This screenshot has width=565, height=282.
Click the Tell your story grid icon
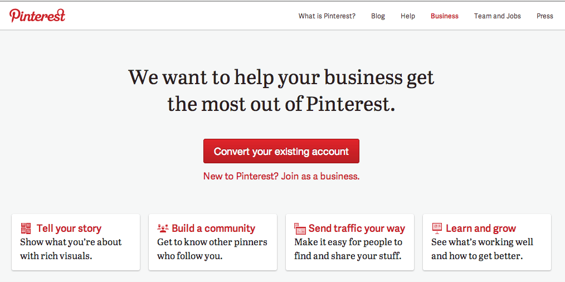(x=26, y=228)
